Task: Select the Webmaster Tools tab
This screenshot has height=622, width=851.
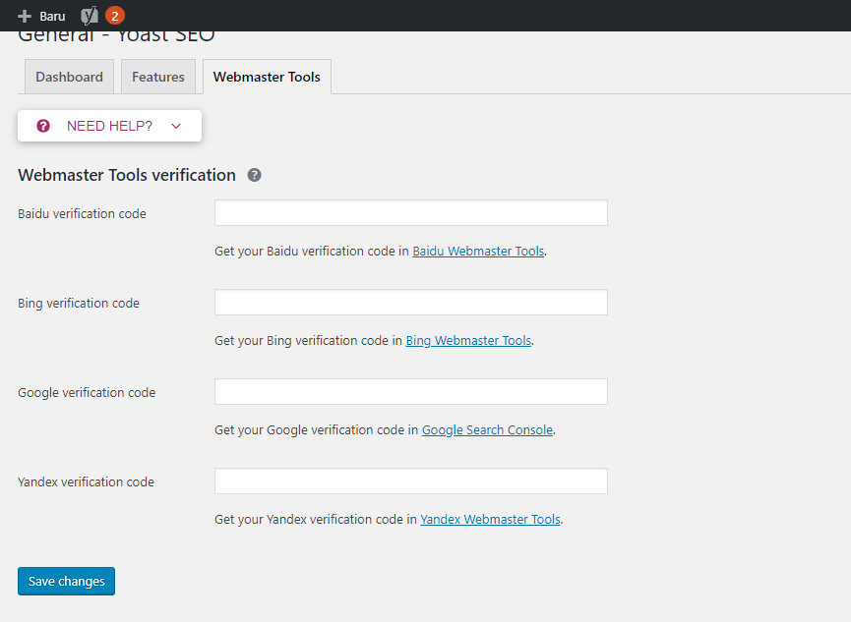Action: 267,77
